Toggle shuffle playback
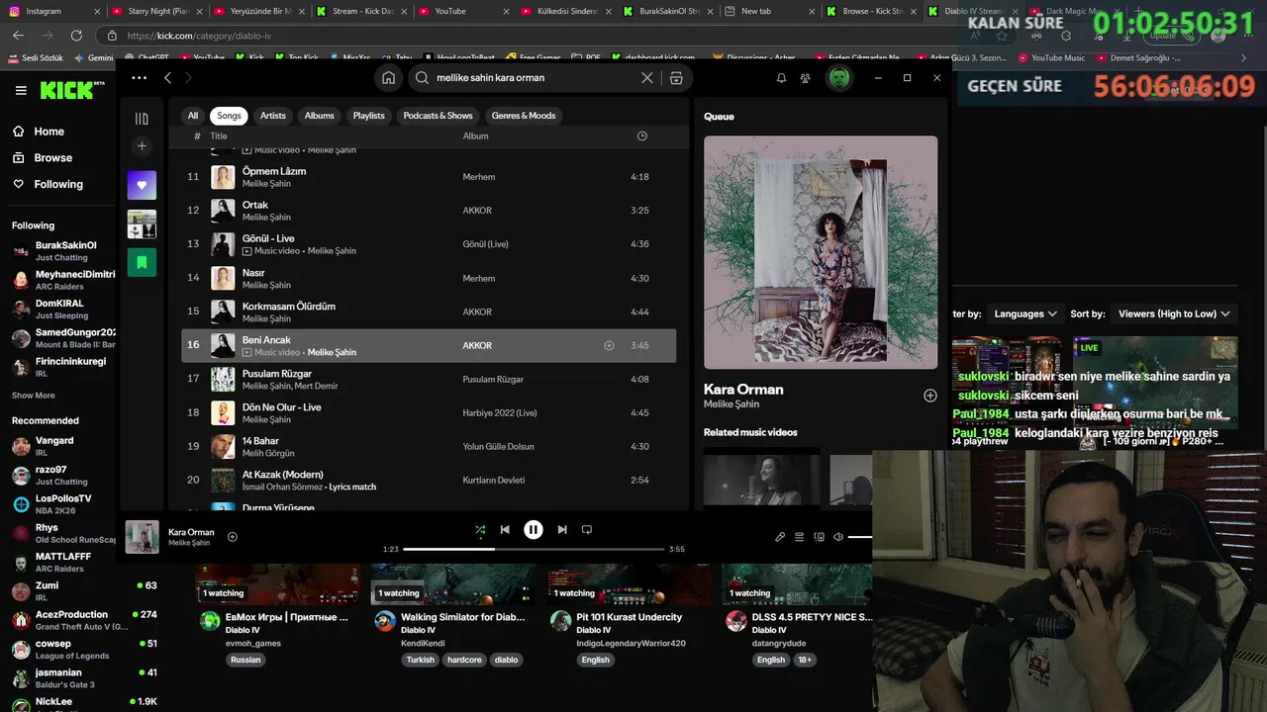 point(480,530)
